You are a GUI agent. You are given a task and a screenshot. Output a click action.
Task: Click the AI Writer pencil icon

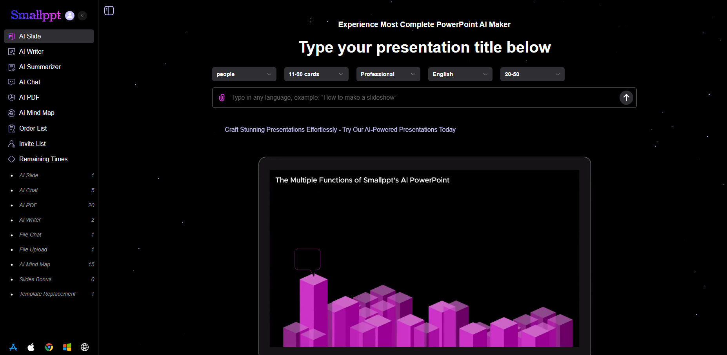pyautogui.click(x=12, y=51)
